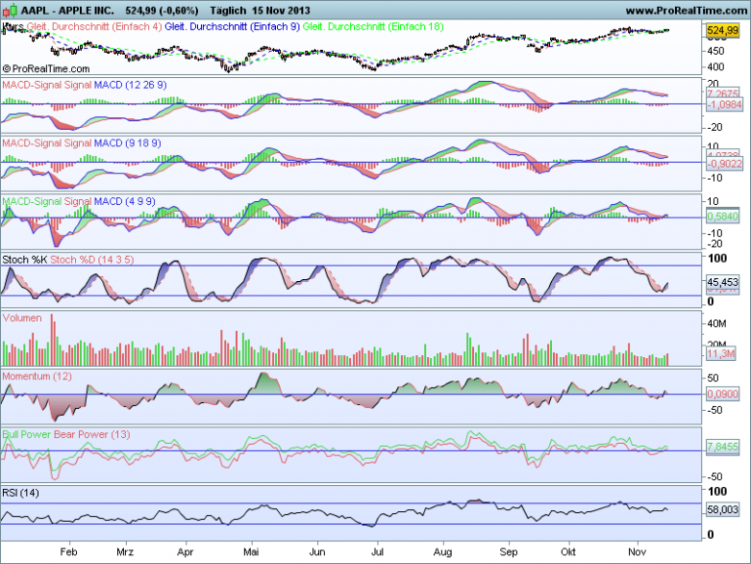Click the Momentum (12) panel label

pos(37,377)
